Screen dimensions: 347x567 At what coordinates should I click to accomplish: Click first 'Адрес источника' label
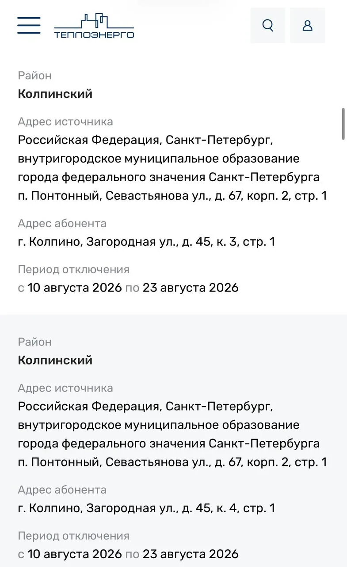coord(65,121)
